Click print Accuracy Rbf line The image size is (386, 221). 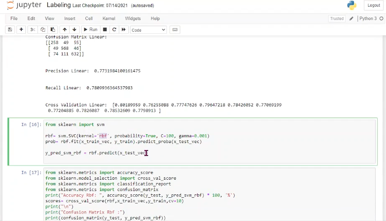(140, 196)
